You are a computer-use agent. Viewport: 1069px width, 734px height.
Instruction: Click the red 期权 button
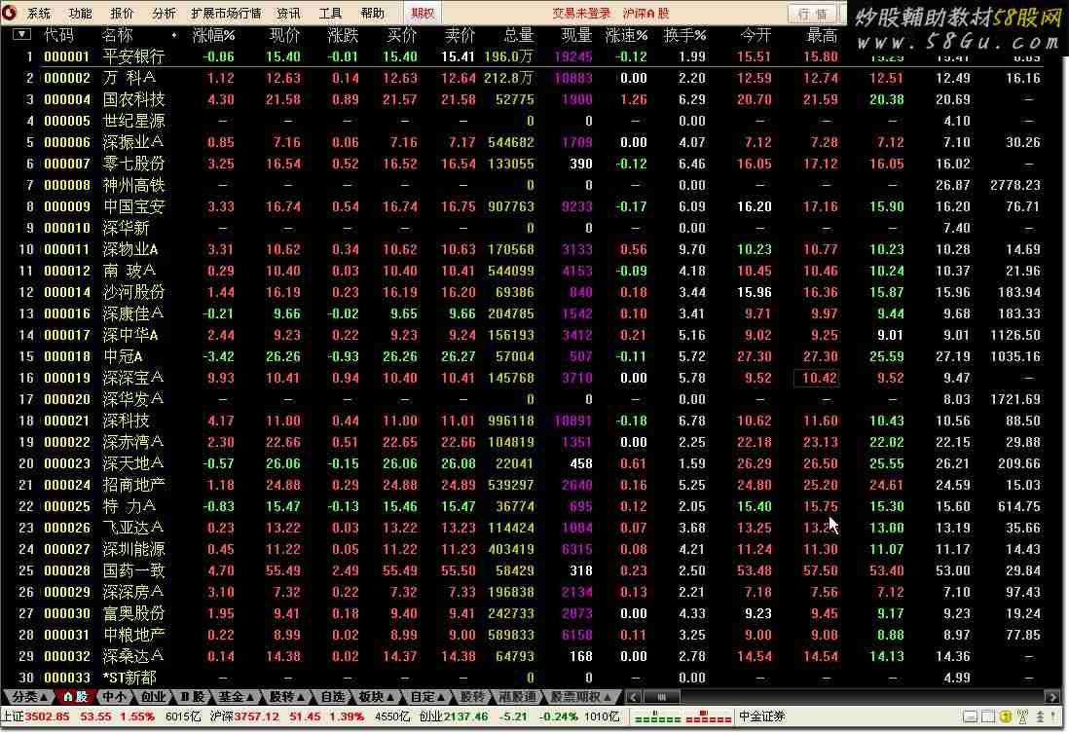tap(423, 13)
